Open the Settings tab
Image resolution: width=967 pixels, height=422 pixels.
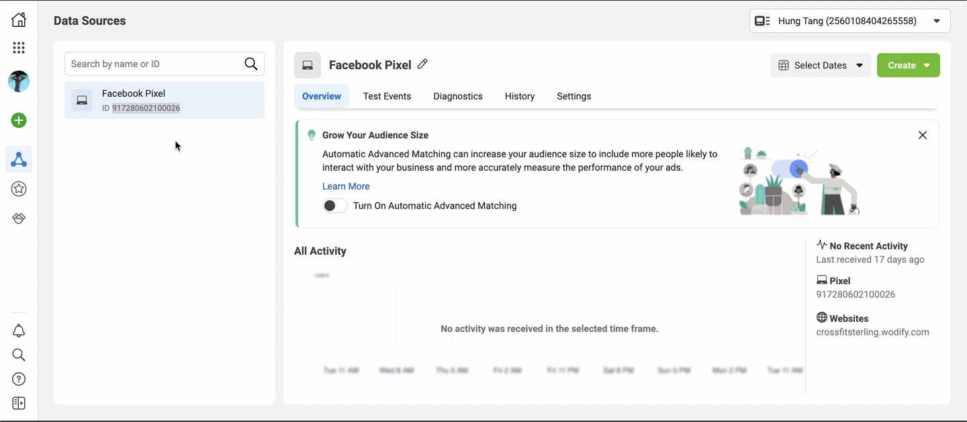click(x=574, y=96)
